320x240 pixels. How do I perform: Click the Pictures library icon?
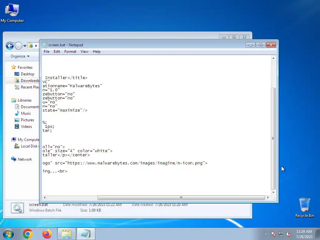click(17, 120)
